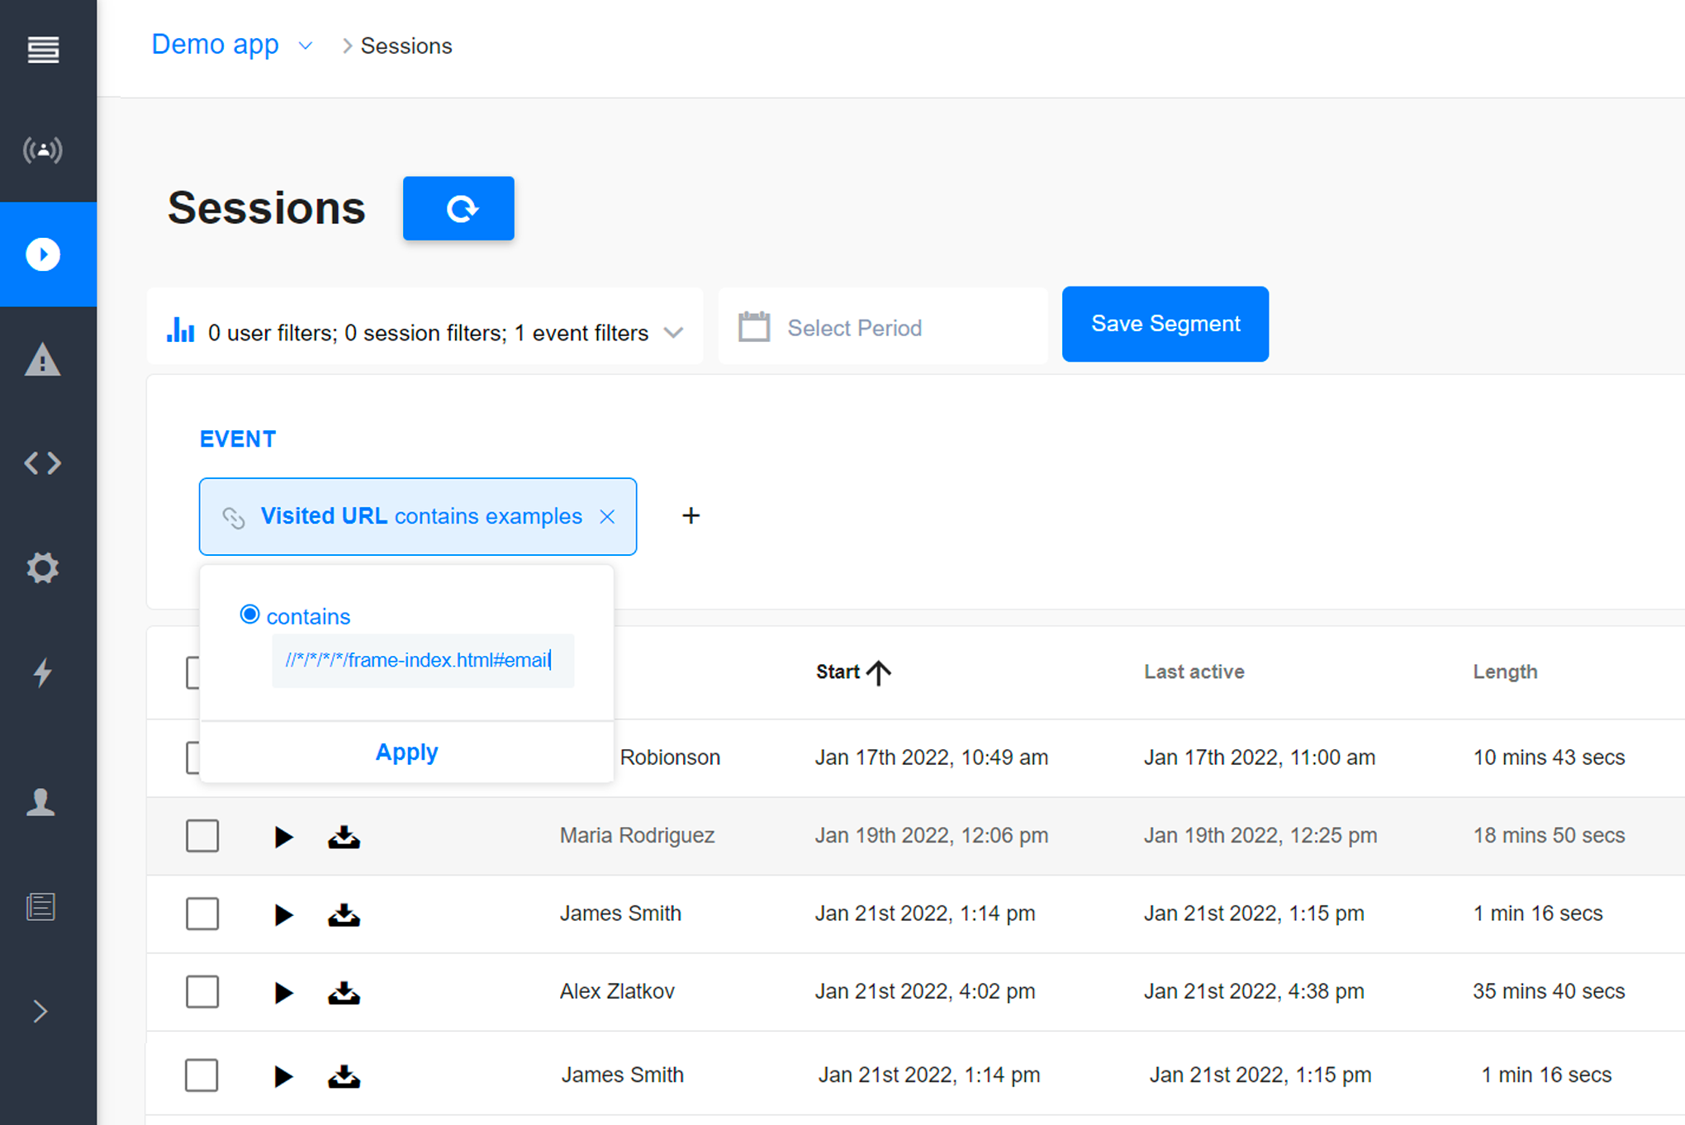
Task: Open the hamburger menu in sidebar
Action: 43,50
